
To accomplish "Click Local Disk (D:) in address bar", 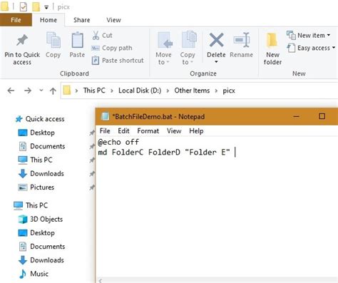I will (140, 91).
